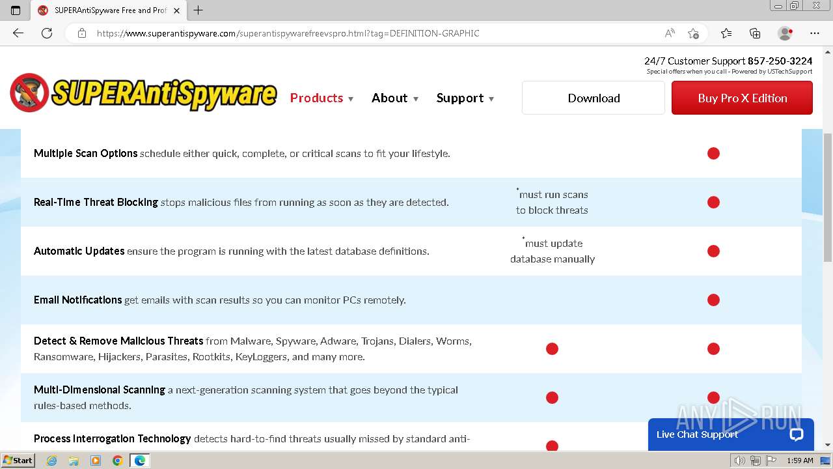Go back to previous page

click(x=18, y=33)
